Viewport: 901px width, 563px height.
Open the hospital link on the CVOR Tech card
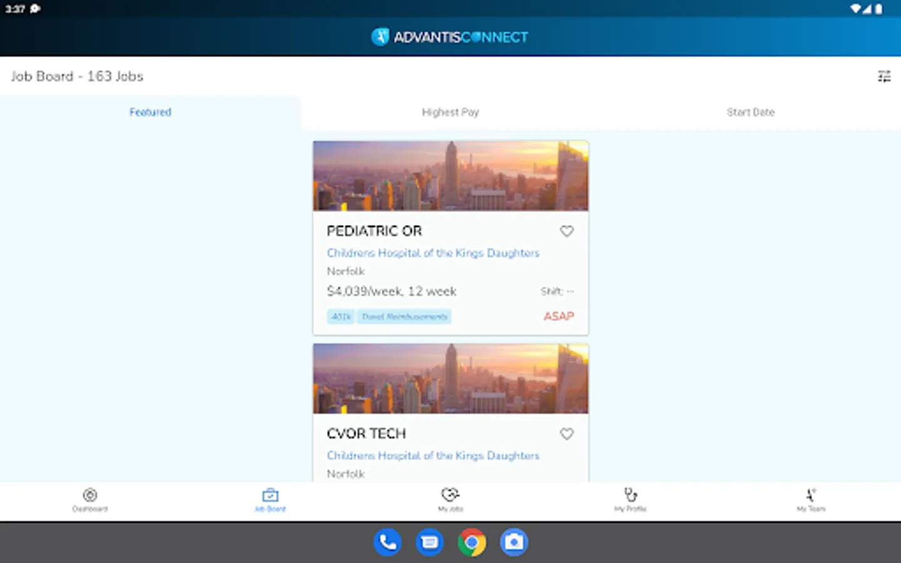tap(433, 455)
